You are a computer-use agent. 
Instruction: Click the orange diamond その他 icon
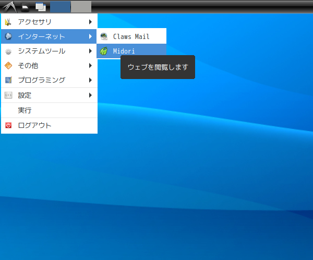[8, 66]
